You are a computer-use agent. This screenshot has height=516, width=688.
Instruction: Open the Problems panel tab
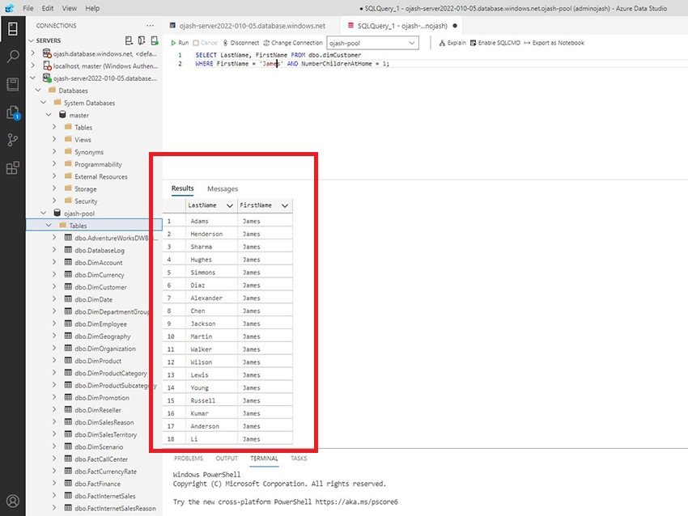189,458
